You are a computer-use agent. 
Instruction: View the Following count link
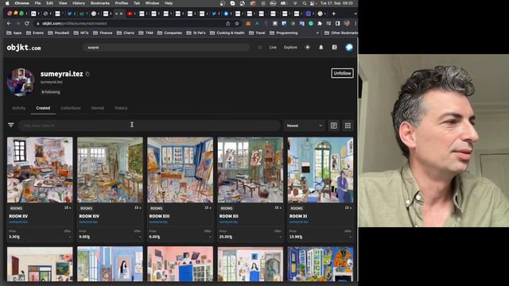click(51, 92)
